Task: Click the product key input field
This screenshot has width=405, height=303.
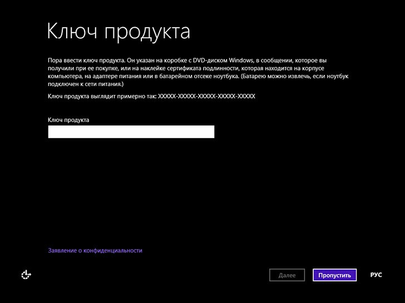Action: tap(131, 132)
